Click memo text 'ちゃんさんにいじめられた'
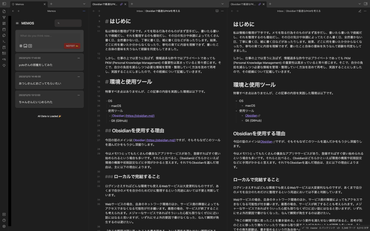This screenshot has height=231, width=370. 36,102
